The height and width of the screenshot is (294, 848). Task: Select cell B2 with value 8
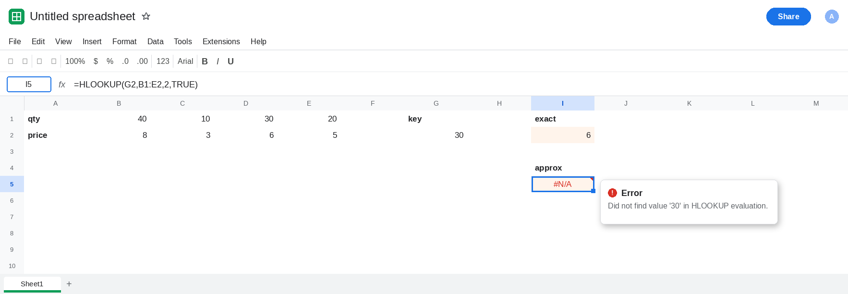(119, 135)
